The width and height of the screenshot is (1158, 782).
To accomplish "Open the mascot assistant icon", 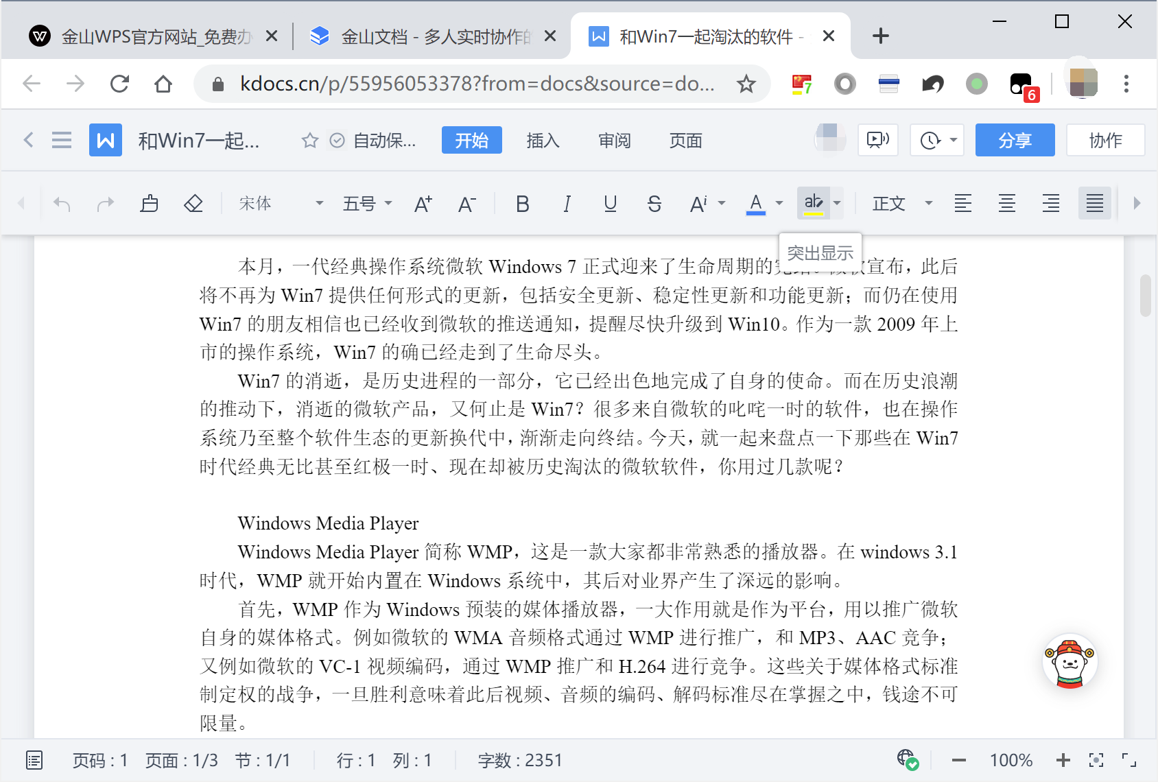I will tap(1070, 662).
